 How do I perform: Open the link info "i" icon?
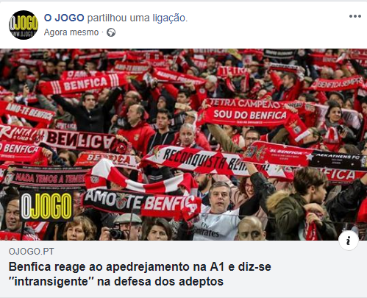click(x=349, y=241)
